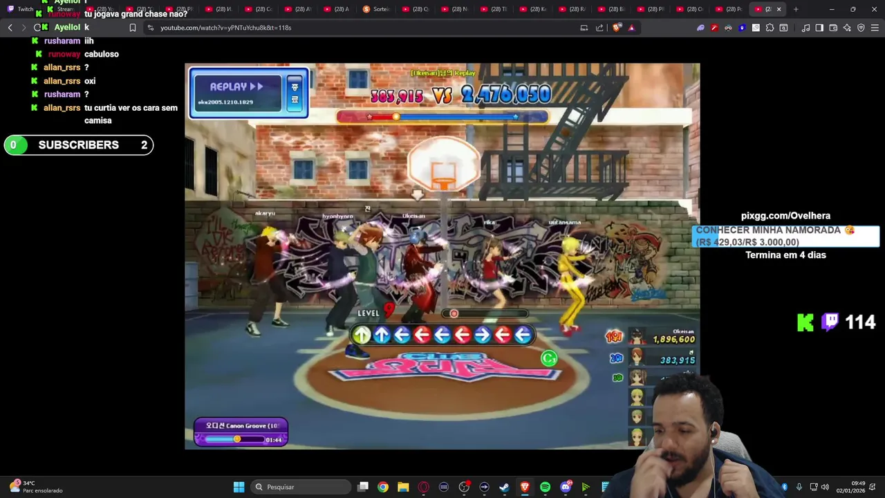
Task: Click the blue mouse extension icon
Action: (x=742, y=28)
